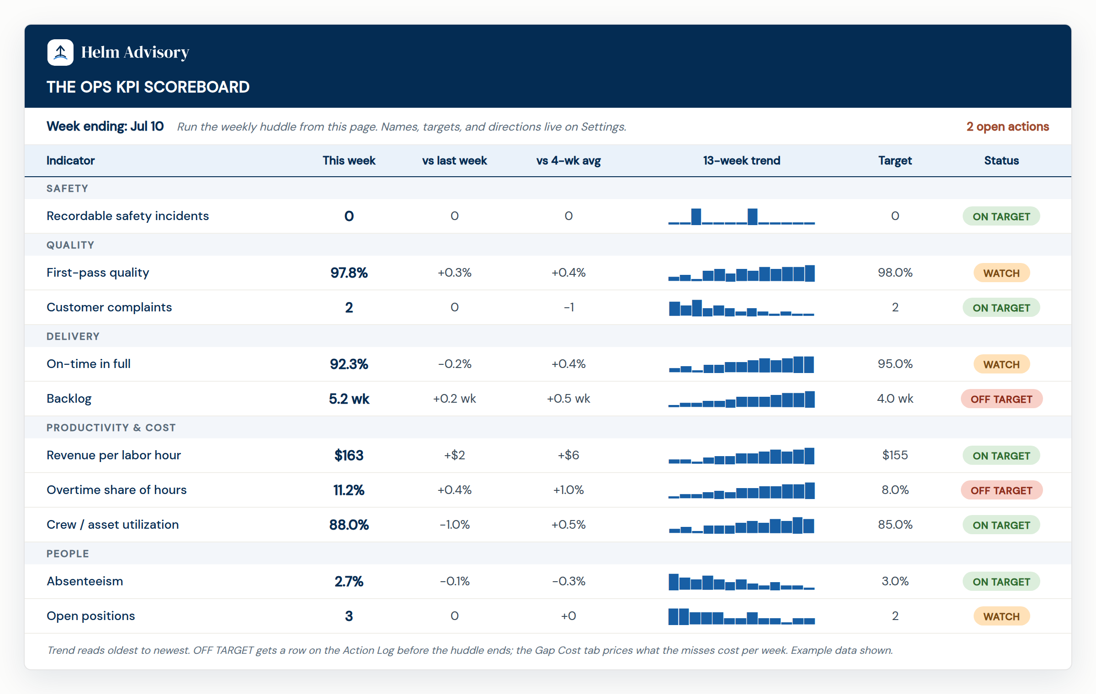Image resolution: width=1096 pixels, height=694 pixels.
Task: Click the Helm Advisory brand name
Action: [x=135, y=53]
